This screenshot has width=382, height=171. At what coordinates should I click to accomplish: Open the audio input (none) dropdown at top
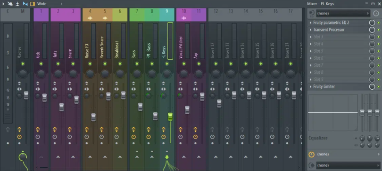click(343, 13)
